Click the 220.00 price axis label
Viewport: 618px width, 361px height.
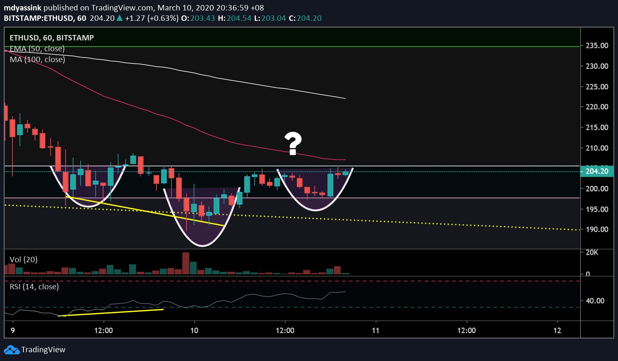(597, 107)
